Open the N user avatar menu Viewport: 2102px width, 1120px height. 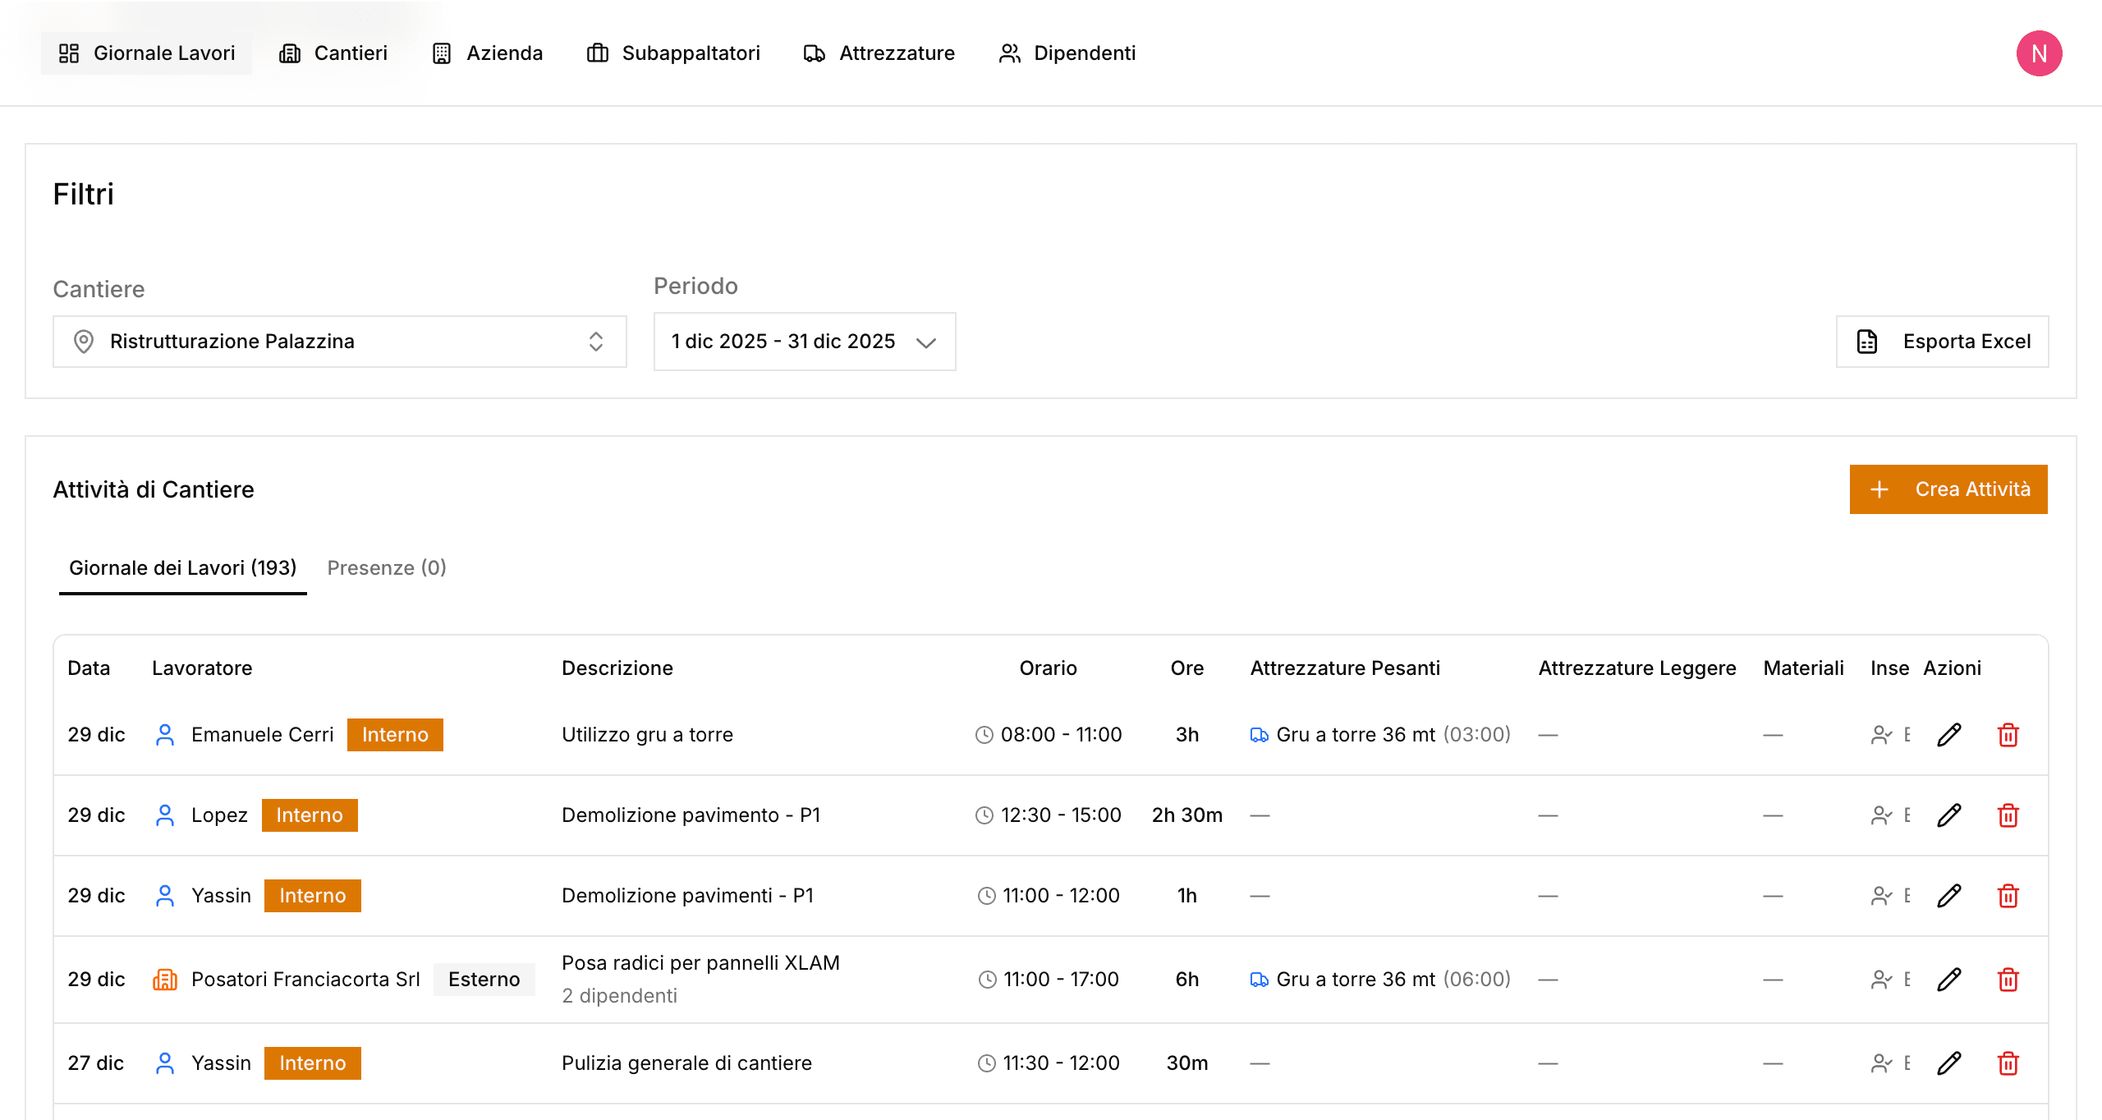(x=2039, y=53)
